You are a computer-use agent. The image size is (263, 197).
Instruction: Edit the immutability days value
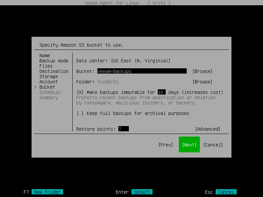click(162, 92)
